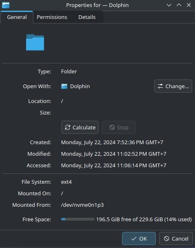Click the refresh icon on Calculate button
The image size is (195, 248).
coord(68,127)
